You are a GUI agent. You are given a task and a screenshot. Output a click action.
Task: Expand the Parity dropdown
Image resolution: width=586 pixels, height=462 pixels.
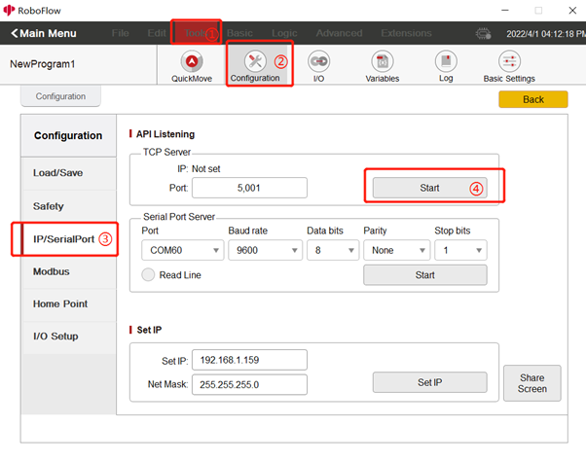coord(394,251)
